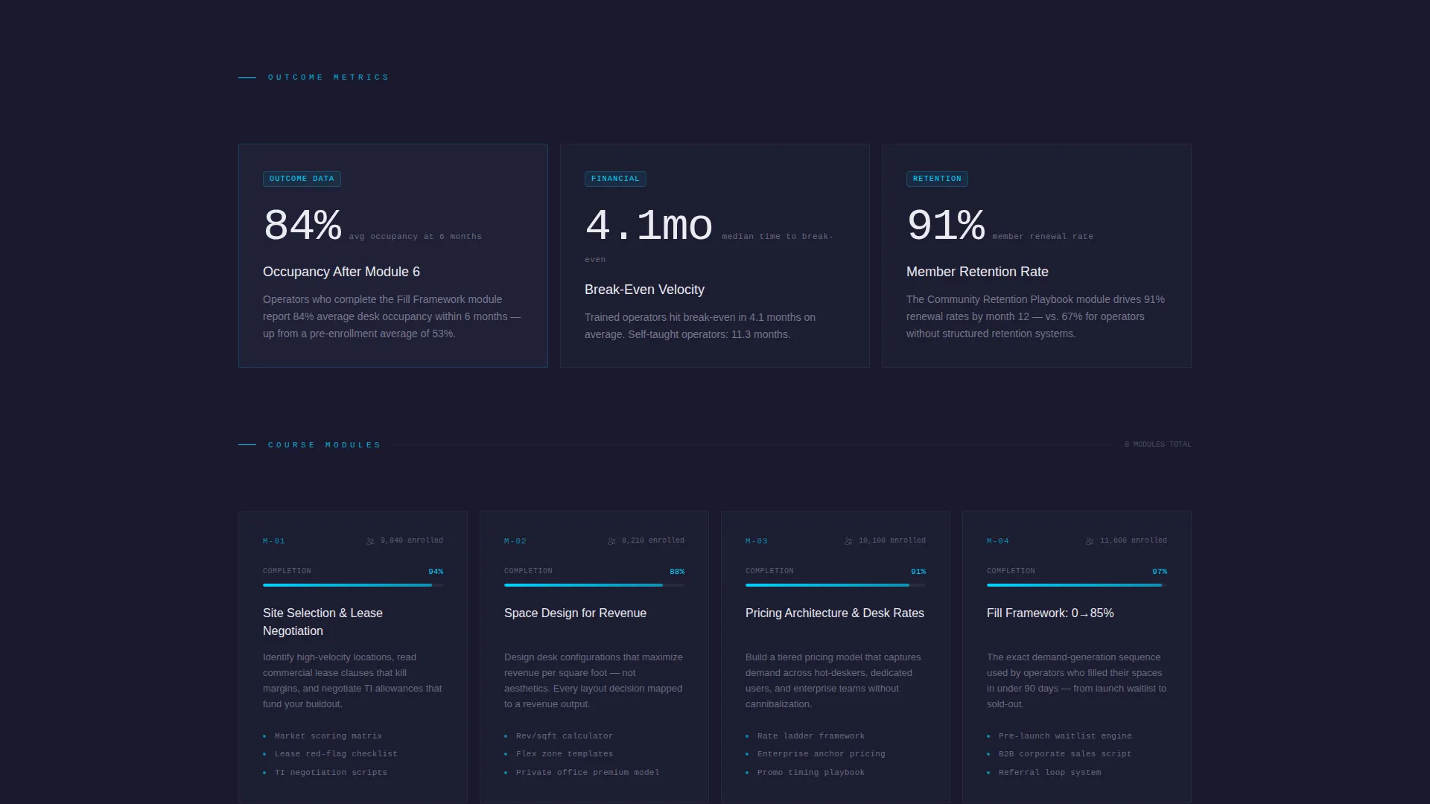Click the enrolled users icon on M-03 card

pyautogui.click(x=848, y=541)
